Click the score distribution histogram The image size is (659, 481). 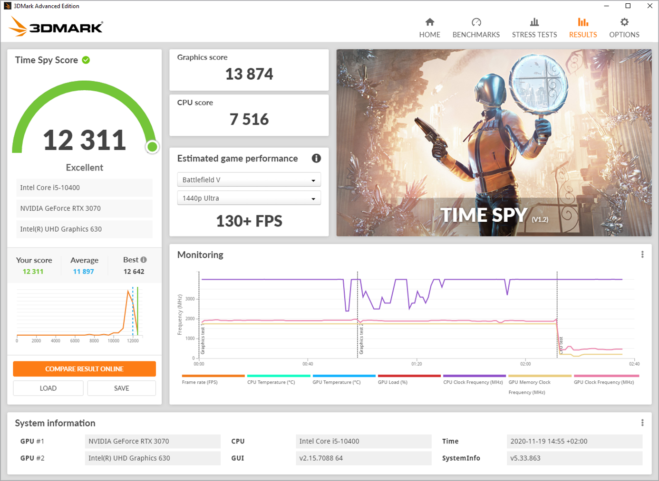click(x=78, y=313)
